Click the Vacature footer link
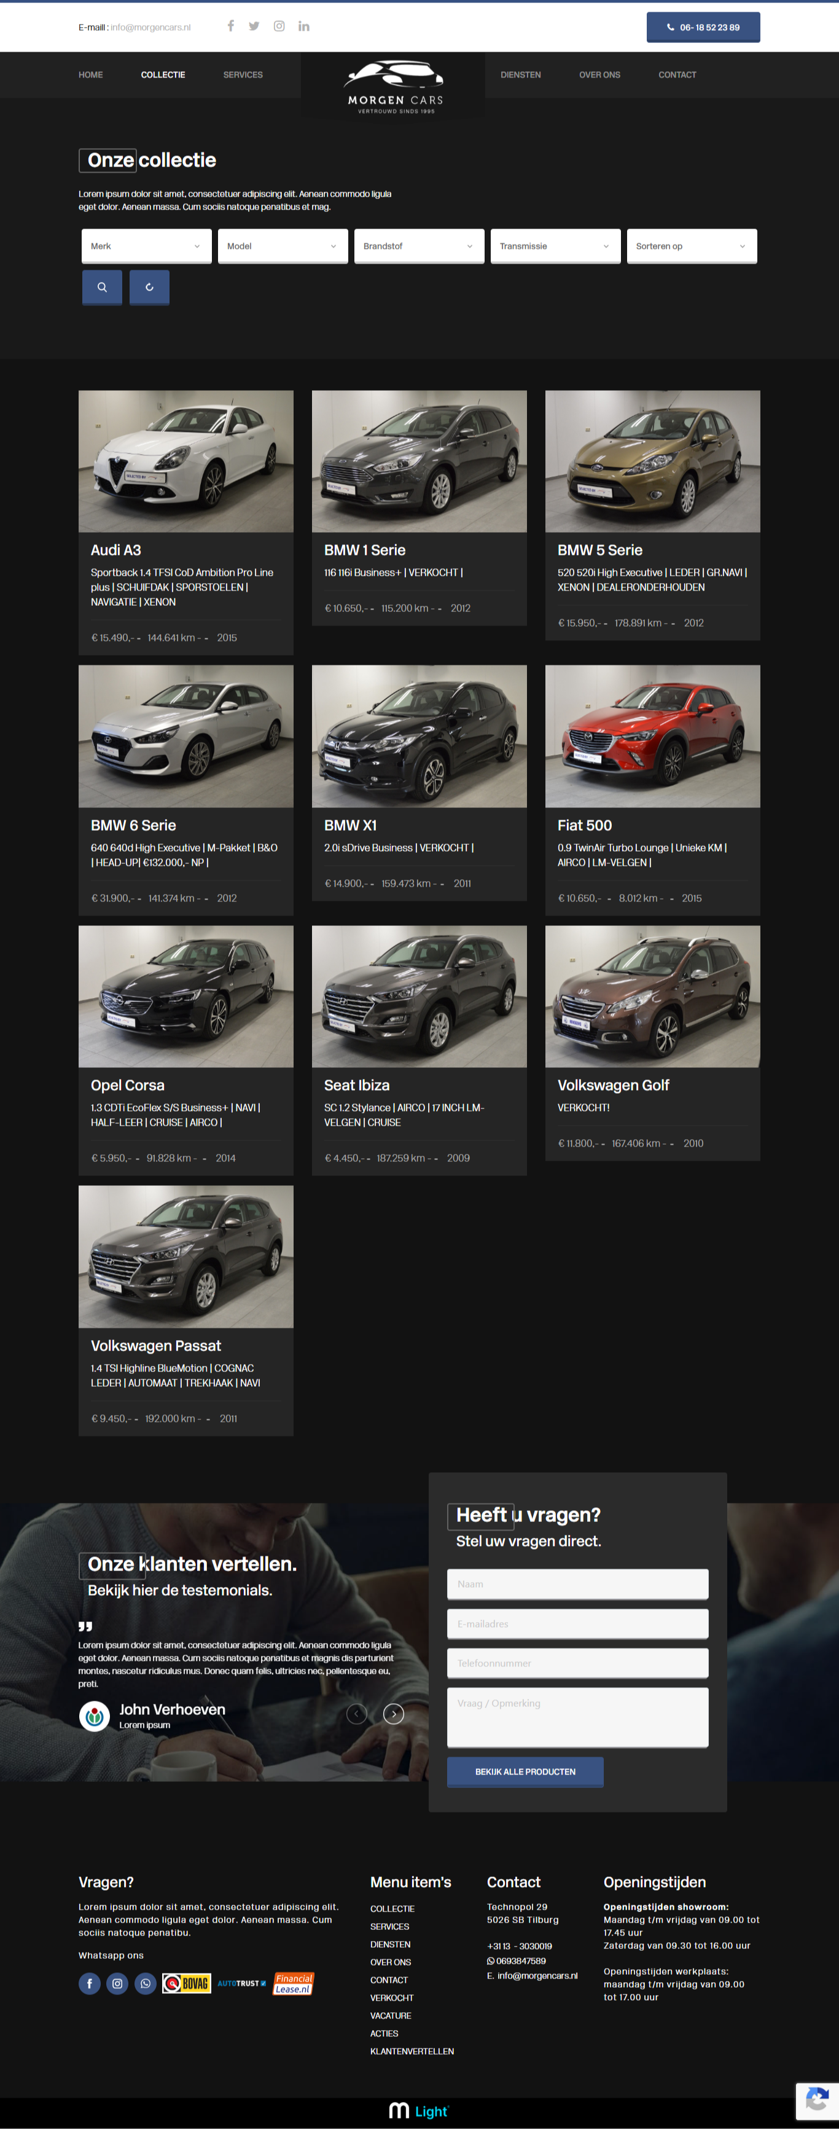Image resolution: width=839 pixels, height=2129 pixels. pyautogui.click(x=391, y=2016)
